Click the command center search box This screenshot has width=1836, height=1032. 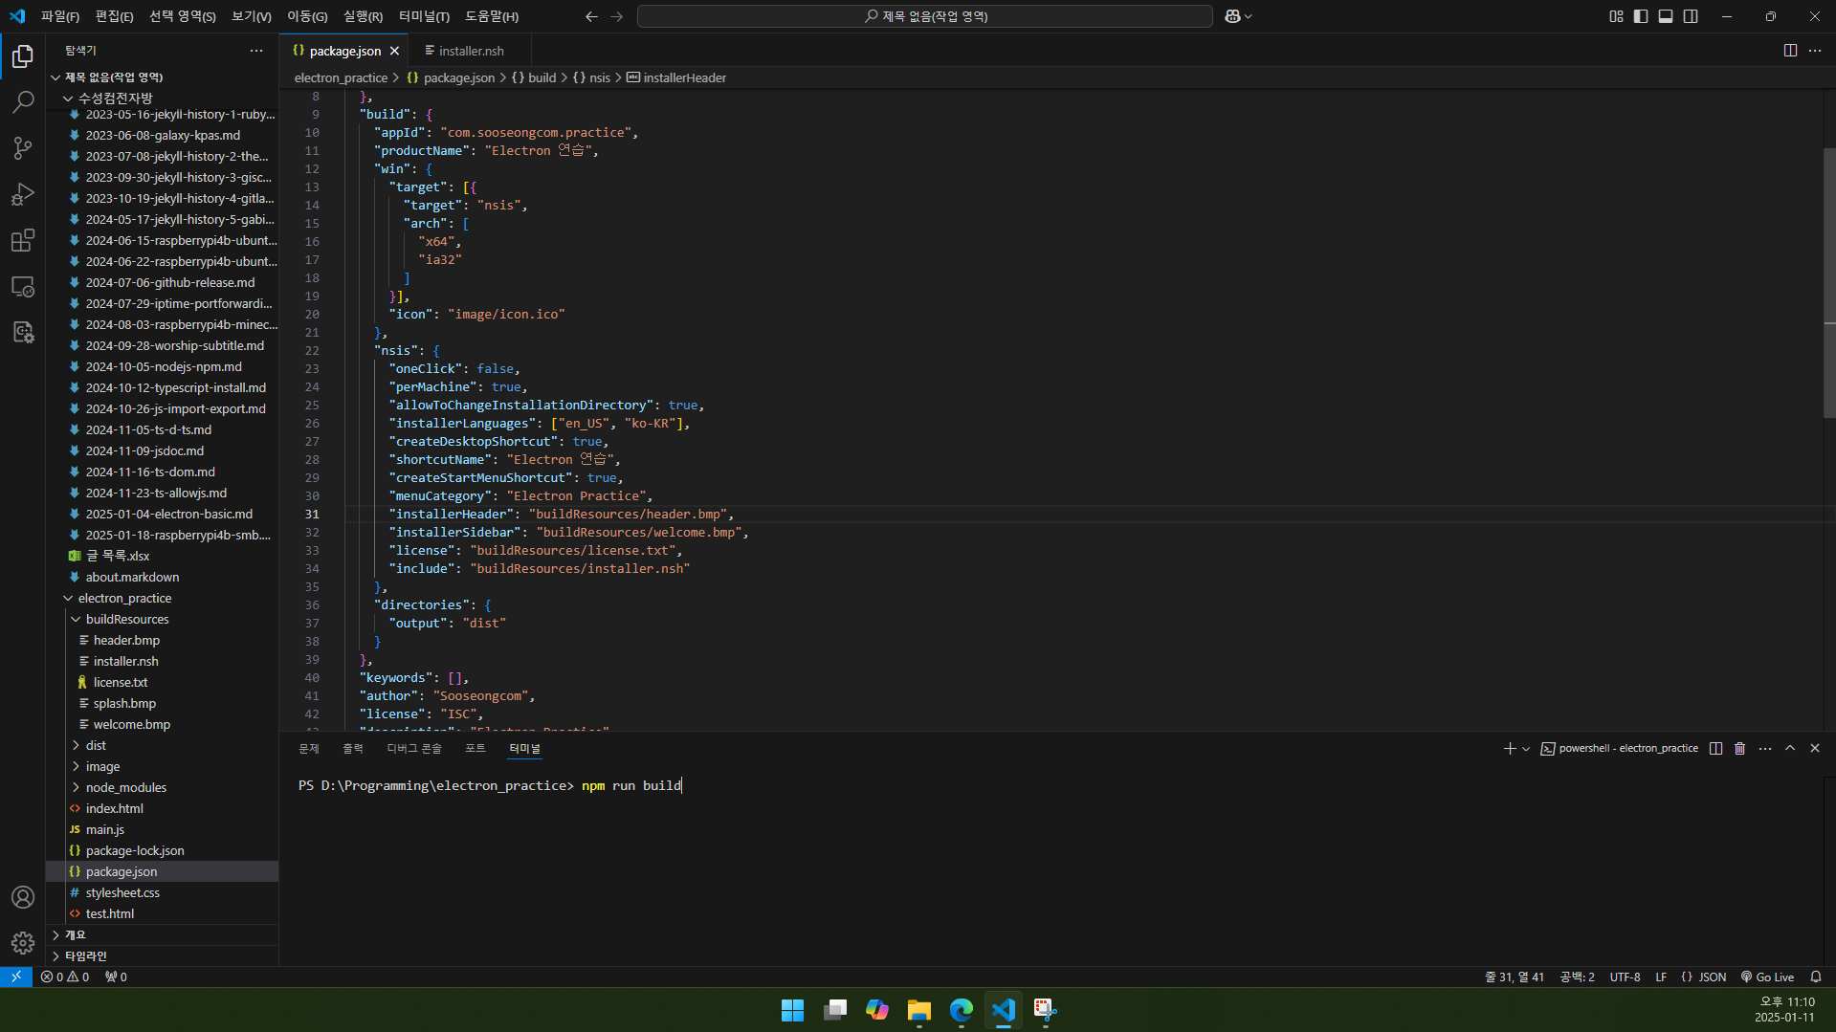tap(924, 16)
